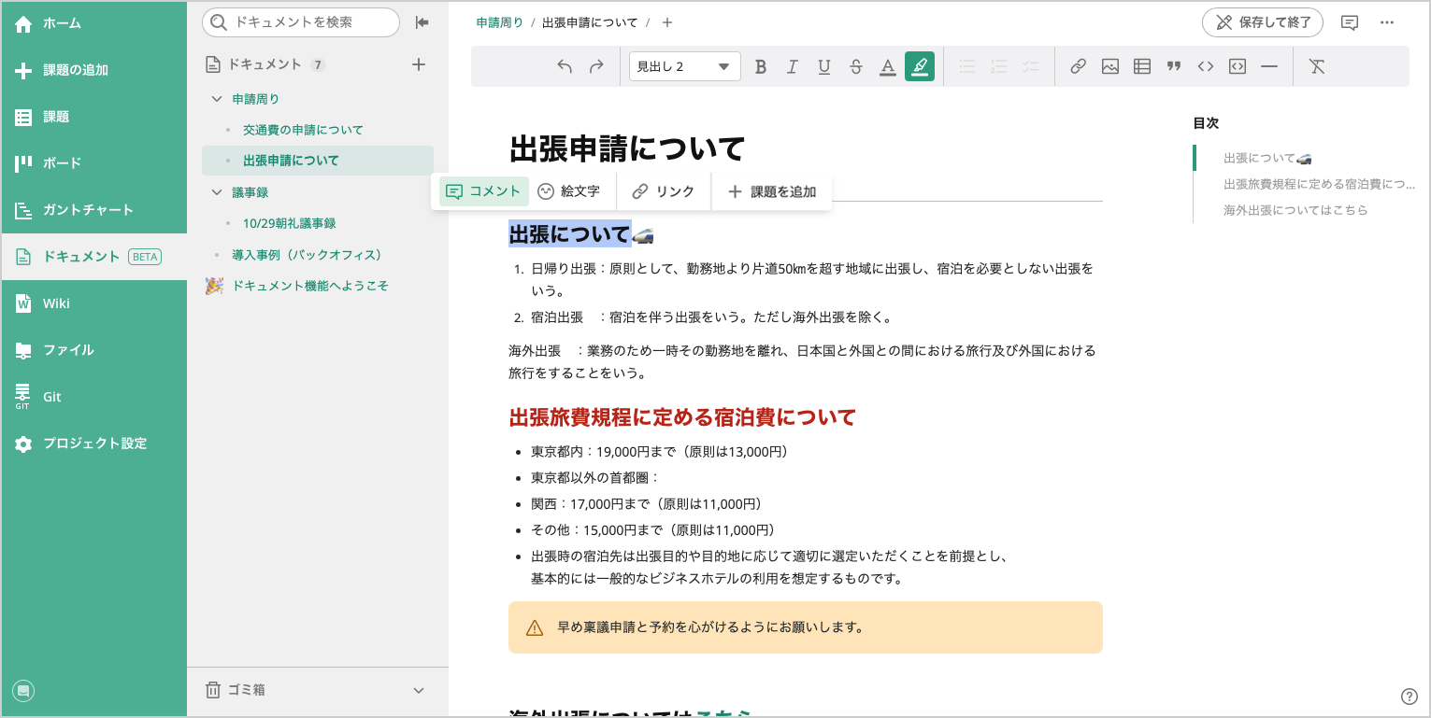Open the 見出し 2 heading style dropdown
The width and height of the screenshot is (1431, 718).
(x=684, y=66)
